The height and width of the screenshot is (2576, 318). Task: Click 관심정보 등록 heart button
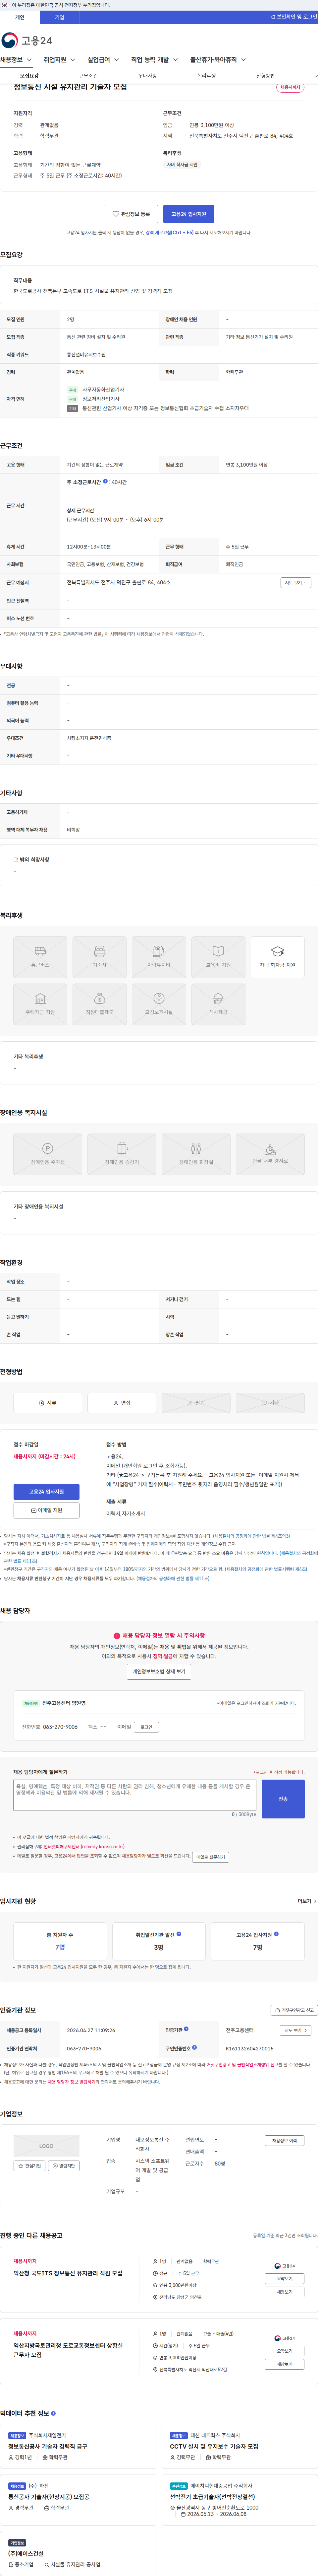coord(131,214)
